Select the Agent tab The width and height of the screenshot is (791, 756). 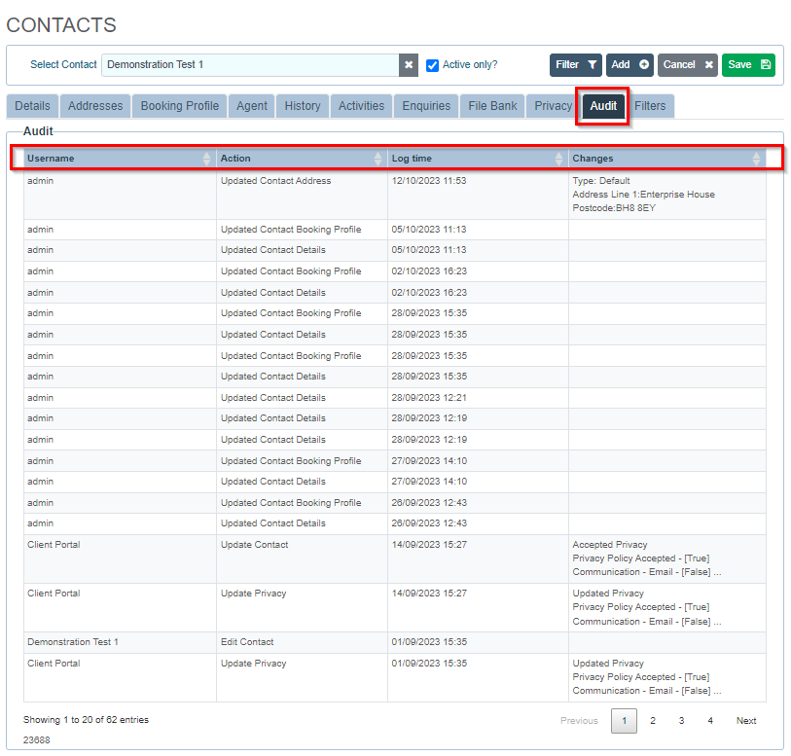point(252,106)
